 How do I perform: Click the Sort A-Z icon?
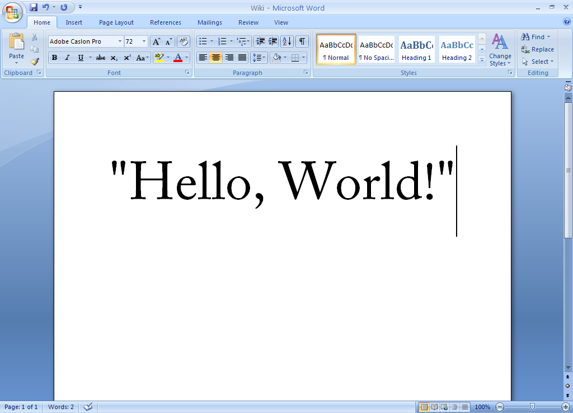click(287, 41)
